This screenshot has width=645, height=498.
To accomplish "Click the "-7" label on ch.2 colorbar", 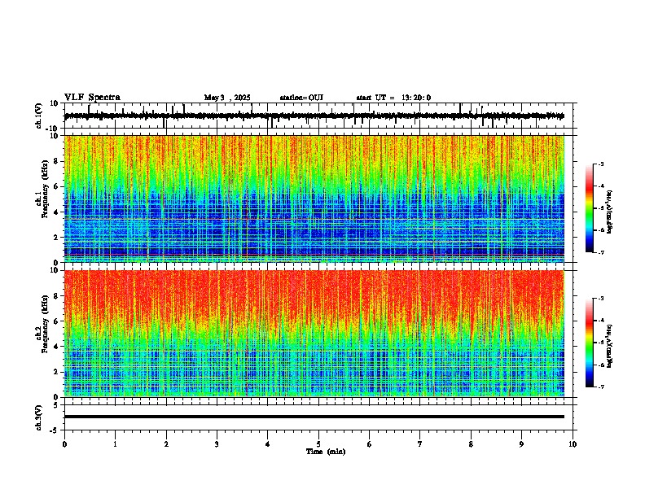I will pyautogui.click(x=600, y=387).
